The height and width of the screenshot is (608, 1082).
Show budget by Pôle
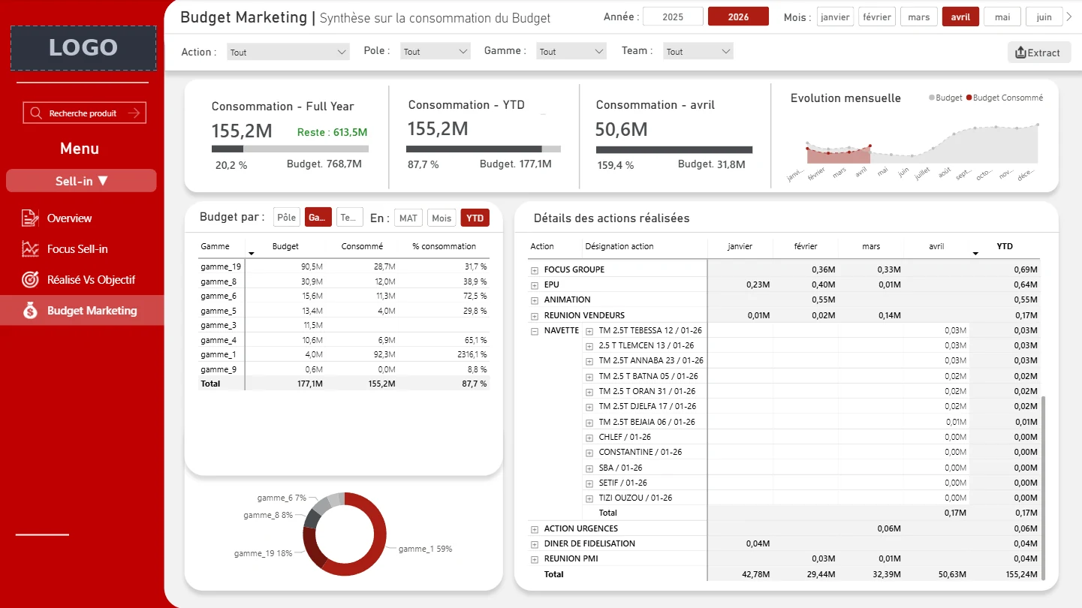[x=286, y=218]
